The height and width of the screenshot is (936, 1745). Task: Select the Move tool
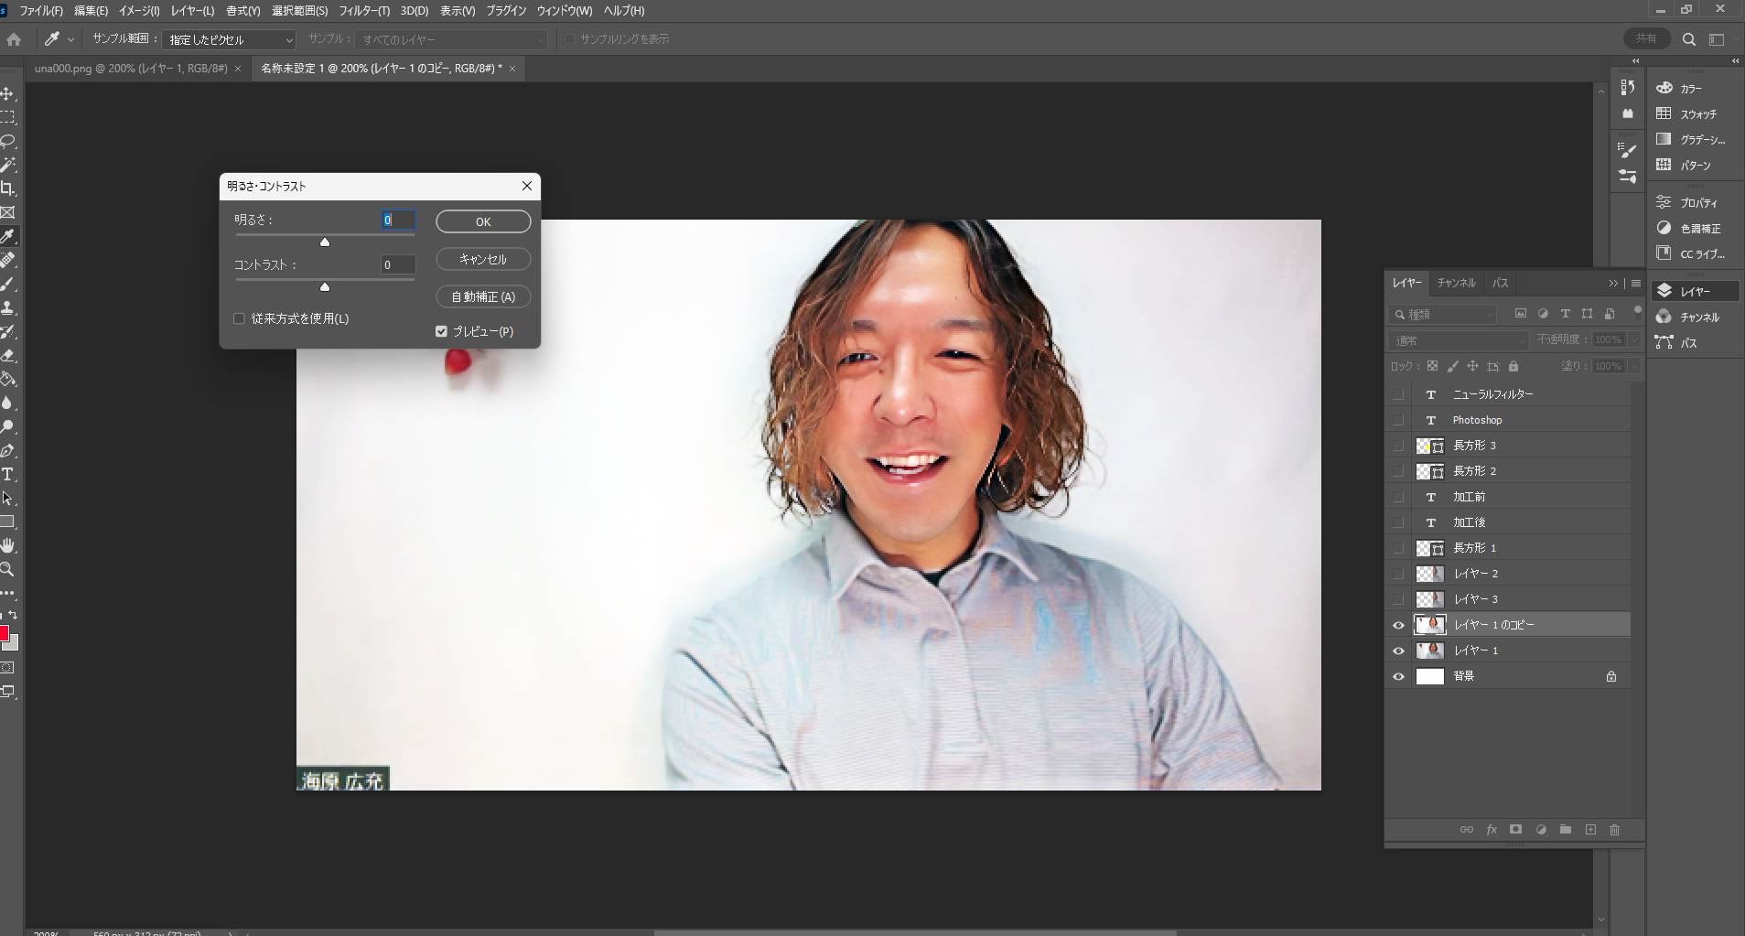click(x=7, y=94)
